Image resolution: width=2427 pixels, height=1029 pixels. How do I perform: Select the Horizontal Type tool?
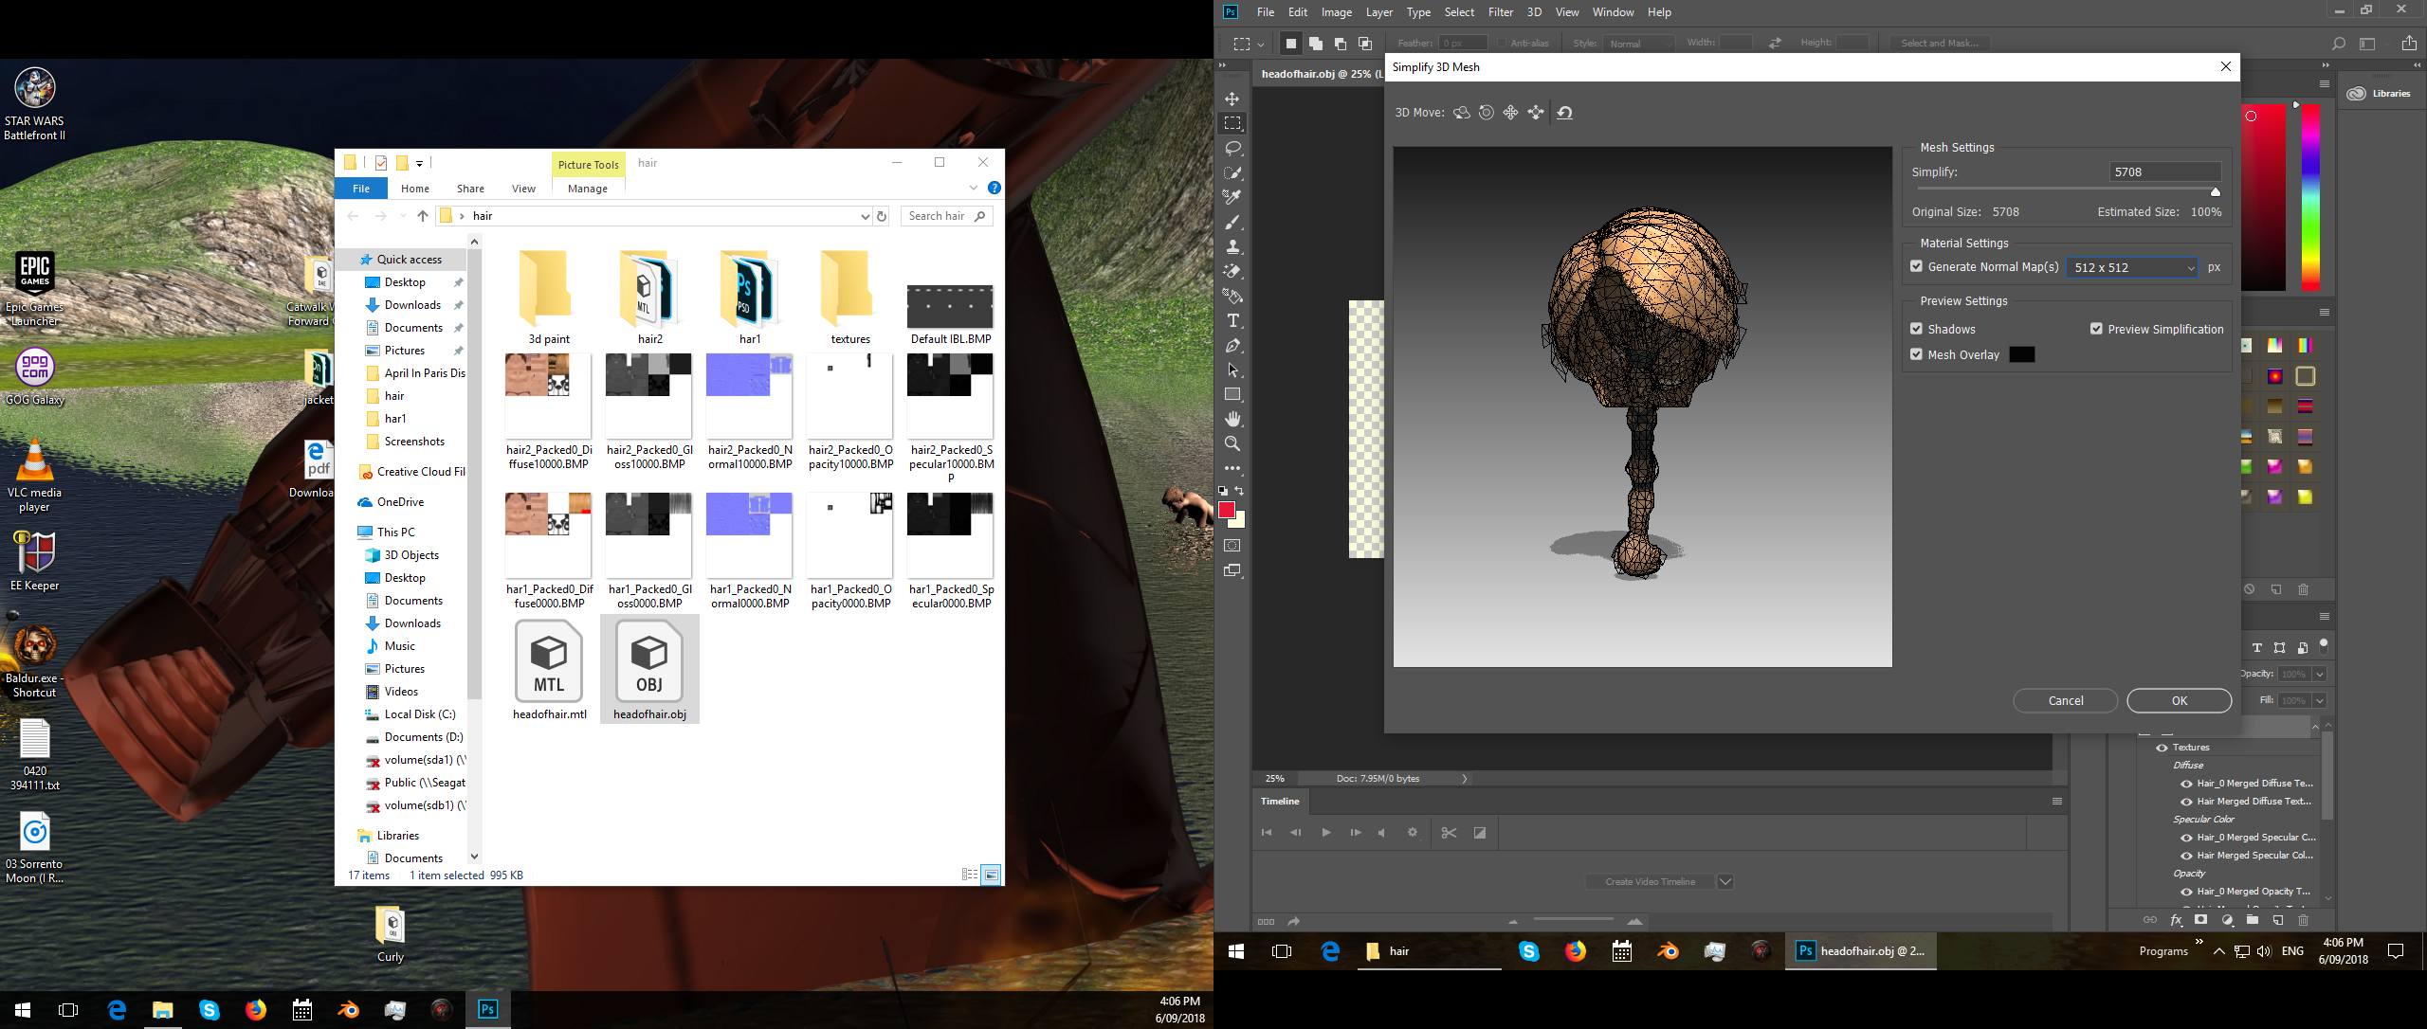tap(1232, 320)
